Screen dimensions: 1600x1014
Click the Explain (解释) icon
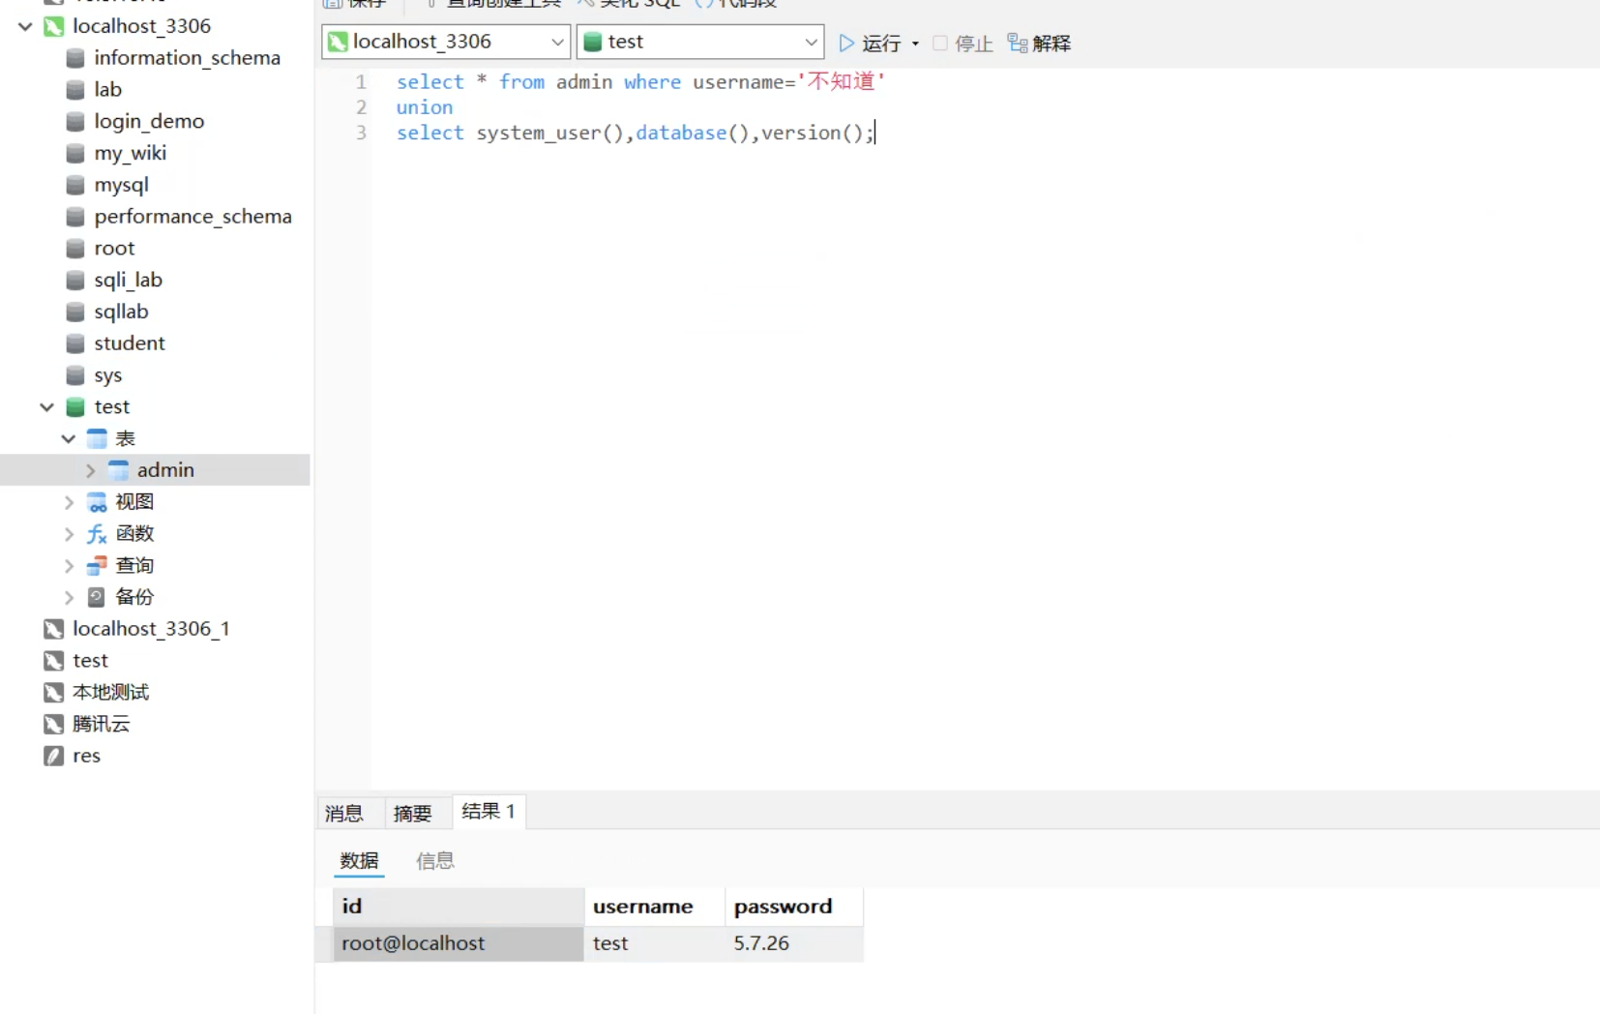coord(1017,43)
